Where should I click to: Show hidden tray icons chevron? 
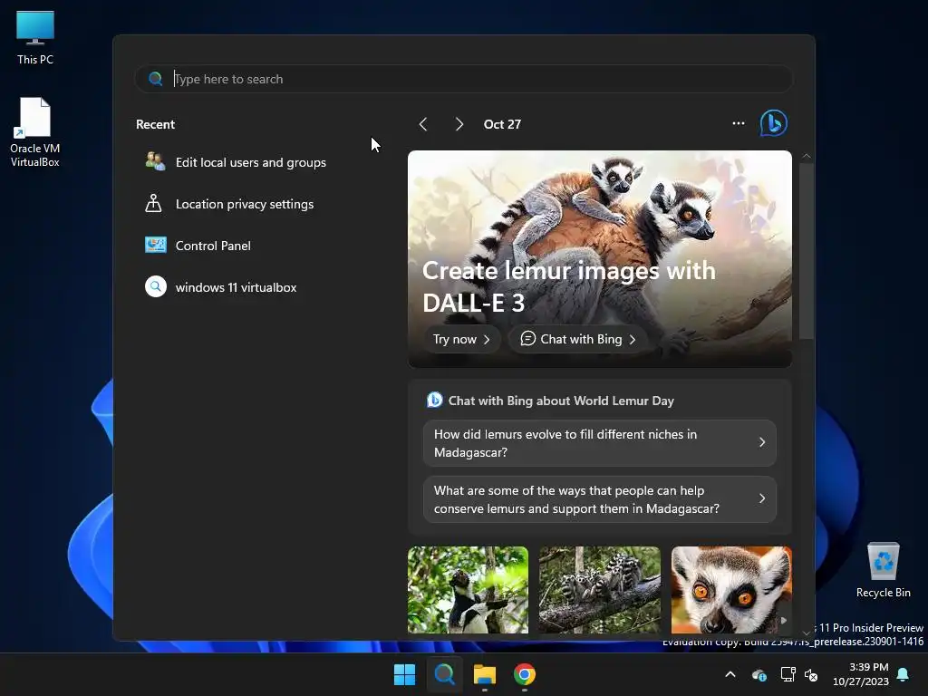tap(730, 674)
